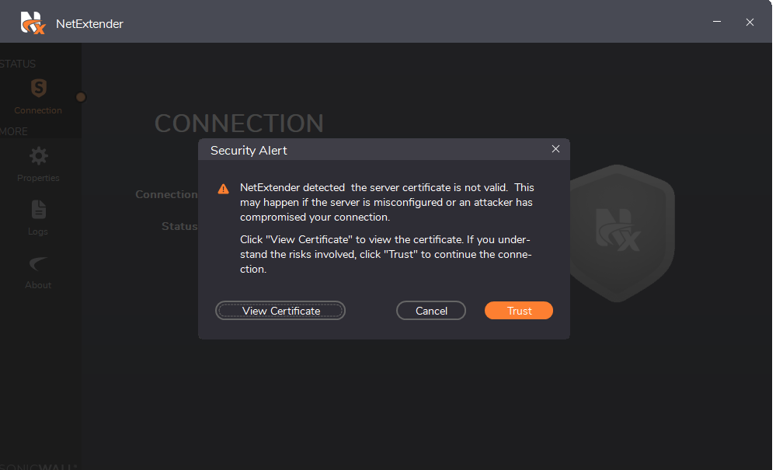Open Properties gear icon

pyautogui.click(x=39, y=156)
